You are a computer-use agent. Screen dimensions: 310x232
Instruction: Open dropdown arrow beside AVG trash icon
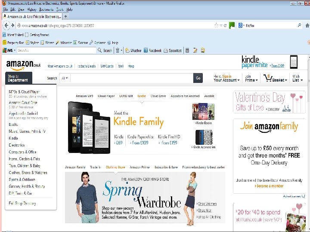121,50
